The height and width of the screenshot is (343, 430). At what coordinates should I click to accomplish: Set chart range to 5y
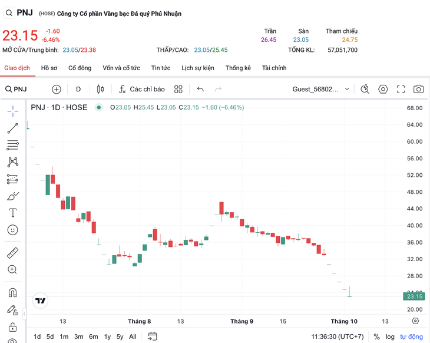120,337
